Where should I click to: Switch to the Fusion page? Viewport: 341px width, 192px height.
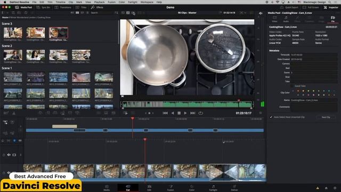[x=170, y=188]
